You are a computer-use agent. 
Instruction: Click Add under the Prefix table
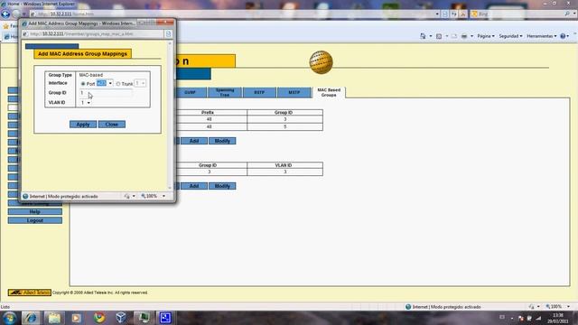pyautogui.click(x=194, y=141)
